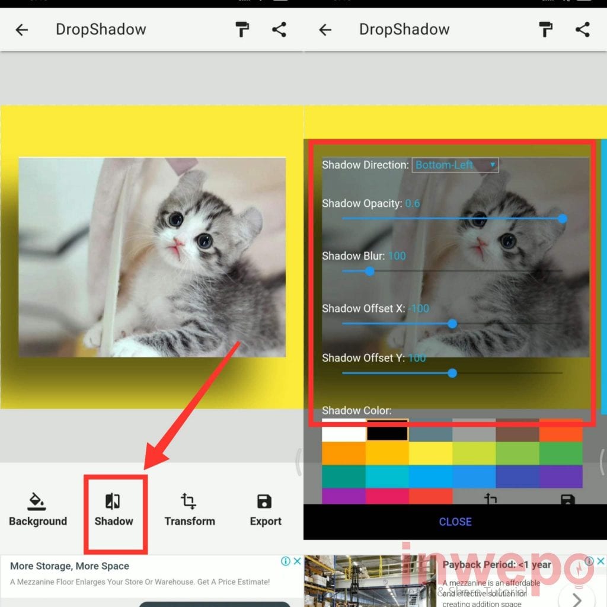Click the Shadow Offset Y slider handle

click(452, 373)
